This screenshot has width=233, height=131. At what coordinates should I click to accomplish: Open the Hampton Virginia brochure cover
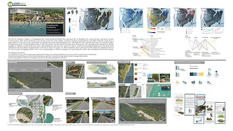tap(201, 105)
